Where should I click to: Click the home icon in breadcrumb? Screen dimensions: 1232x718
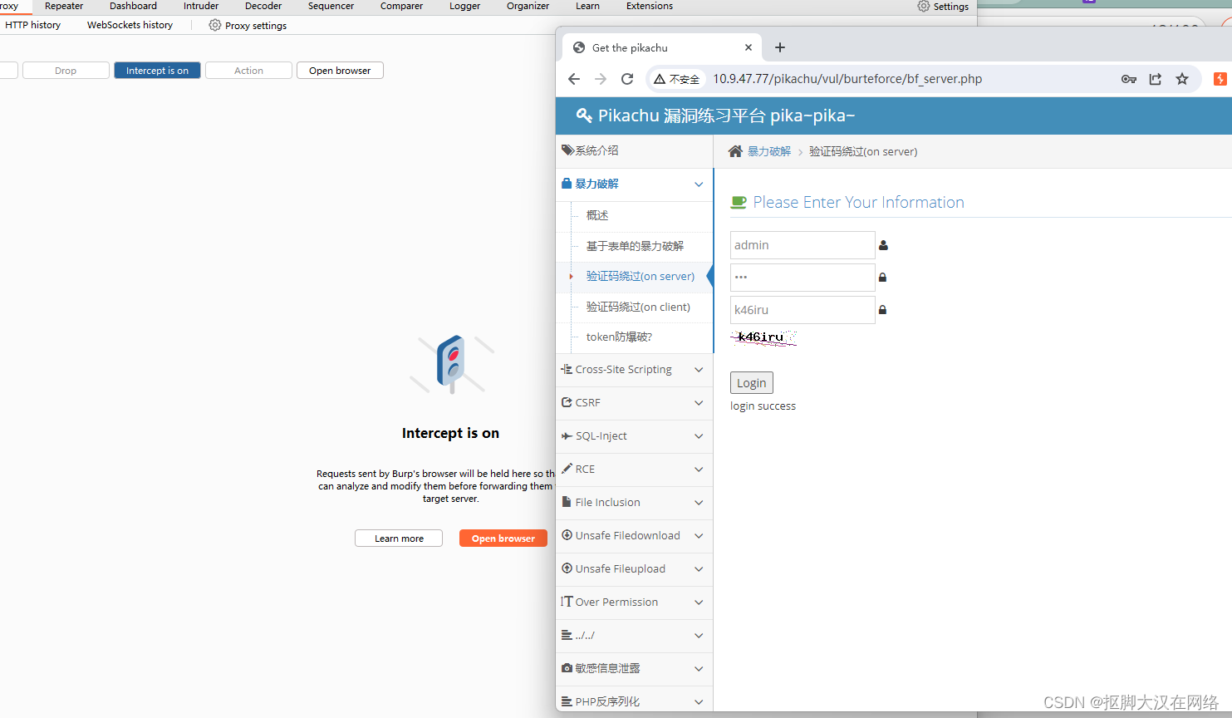(735, 151)
